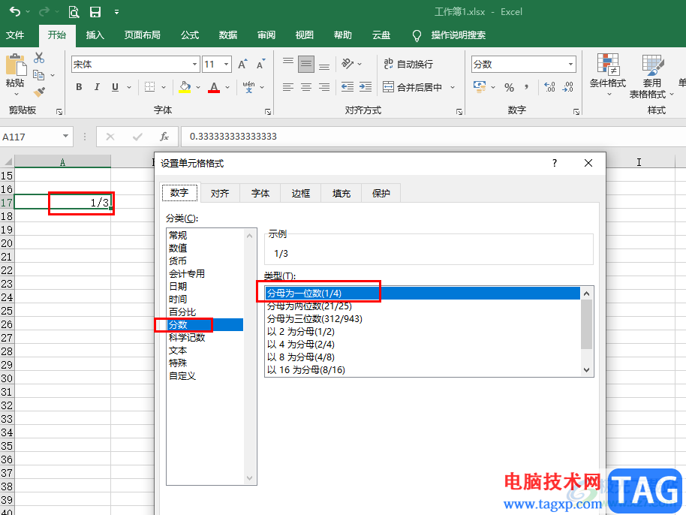Open the number format 分数 dropdown

click(570, 65)
